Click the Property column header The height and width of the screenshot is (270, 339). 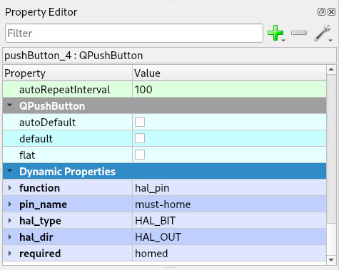click(68, 73)
